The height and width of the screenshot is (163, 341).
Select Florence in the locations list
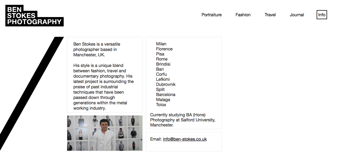(164, 49)
